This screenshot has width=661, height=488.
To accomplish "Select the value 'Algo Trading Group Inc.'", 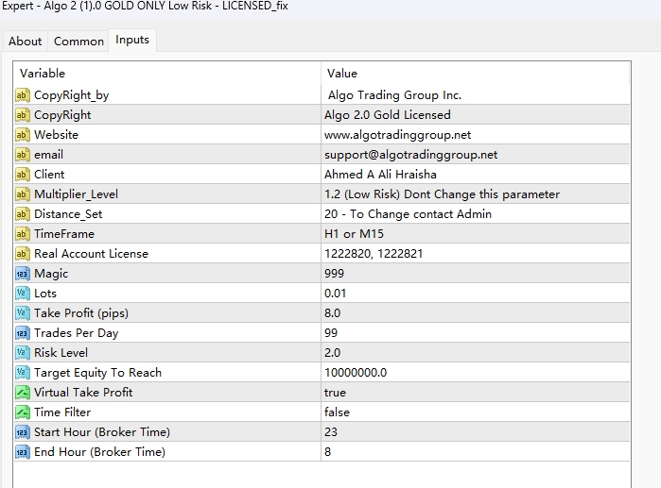I will (x=394, y=95).
